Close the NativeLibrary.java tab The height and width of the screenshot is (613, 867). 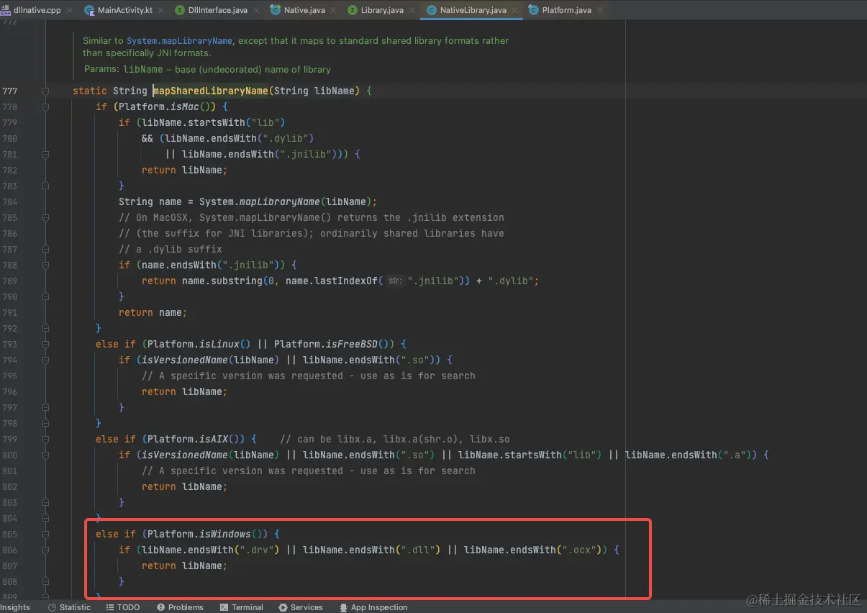[516, 11]
